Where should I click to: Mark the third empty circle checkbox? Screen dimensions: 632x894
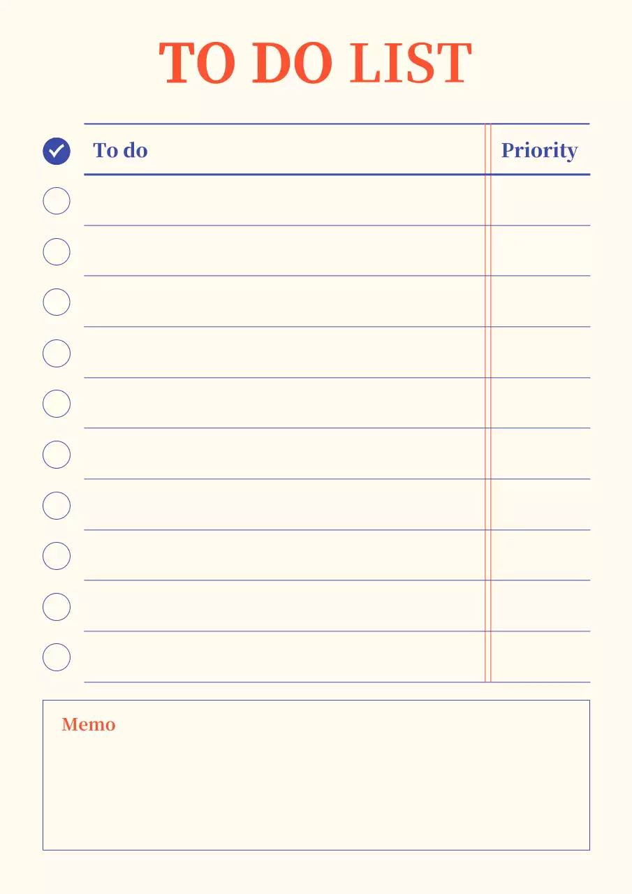(x=57, y=302)
